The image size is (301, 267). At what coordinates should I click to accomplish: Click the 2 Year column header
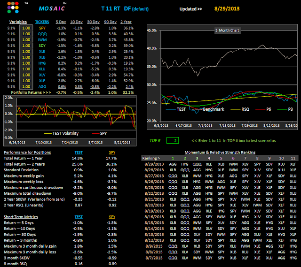pos(126,22)
